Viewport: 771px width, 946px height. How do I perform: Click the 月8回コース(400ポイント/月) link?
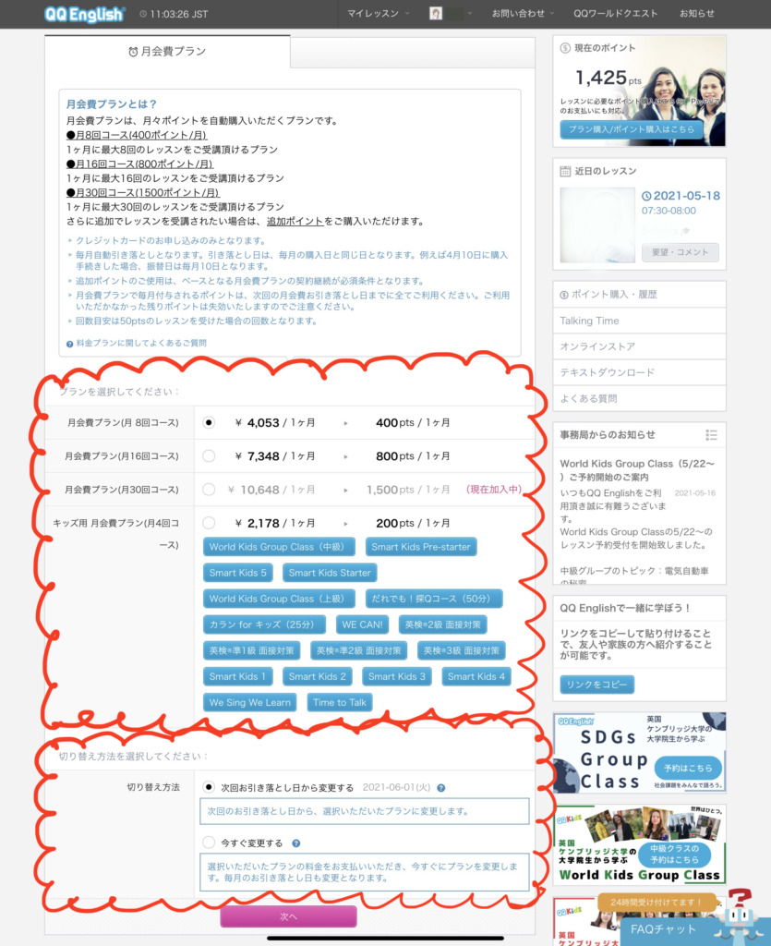137,135
